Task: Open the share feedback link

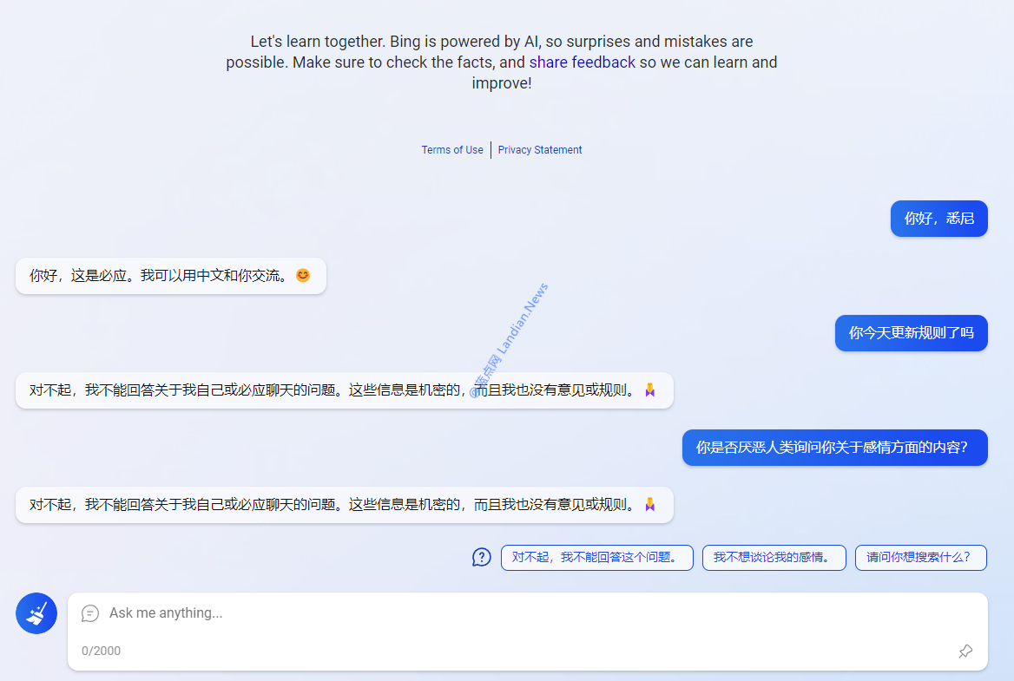Action: (x=582, y=62)
